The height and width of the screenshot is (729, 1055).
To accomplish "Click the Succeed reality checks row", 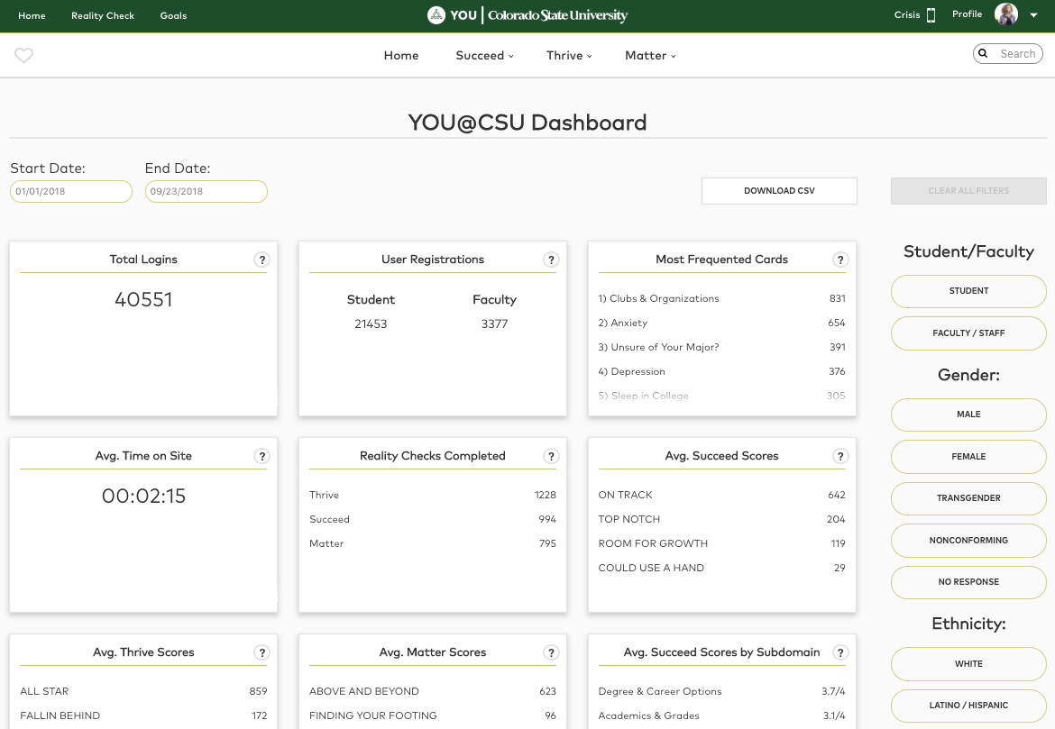I will pos(433,519).
